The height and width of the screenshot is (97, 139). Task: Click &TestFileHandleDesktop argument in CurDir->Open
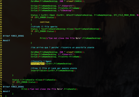[x=79, y=15]
